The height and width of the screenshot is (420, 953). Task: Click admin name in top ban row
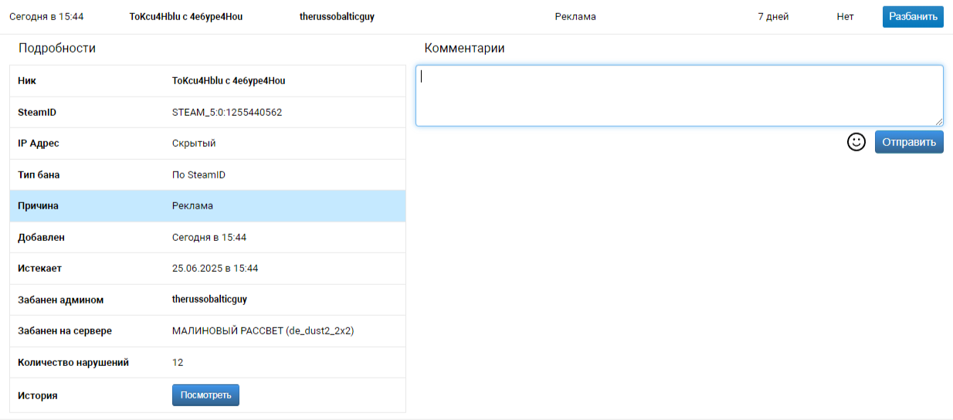(337, 16)
